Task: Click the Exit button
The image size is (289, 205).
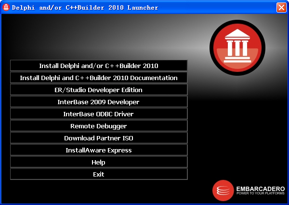Action: [x=99, y=174]
